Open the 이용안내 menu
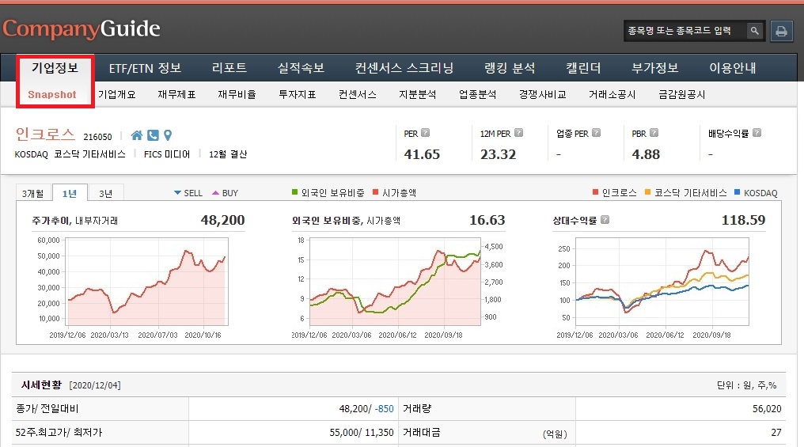The image size is (804, 447). tap(733, 68)
